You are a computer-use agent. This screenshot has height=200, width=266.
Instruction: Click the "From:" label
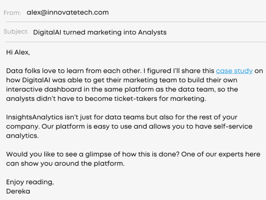[x=12, y=13]
